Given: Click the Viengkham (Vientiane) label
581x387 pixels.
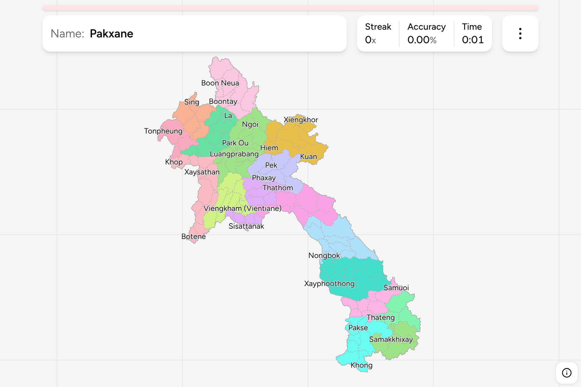Looking at the screenshot, I should click(242, 208).
